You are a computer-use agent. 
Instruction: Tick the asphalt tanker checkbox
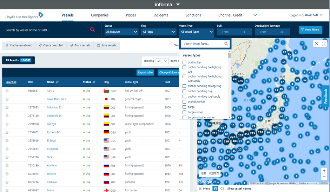(184, 102)
